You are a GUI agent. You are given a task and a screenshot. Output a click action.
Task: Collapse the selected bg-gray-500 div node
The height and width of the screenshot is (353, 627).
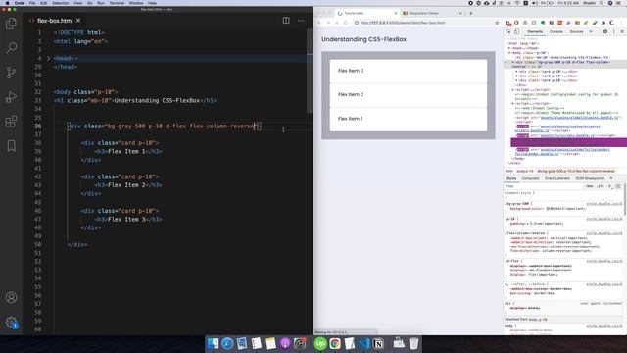(513, 62)
